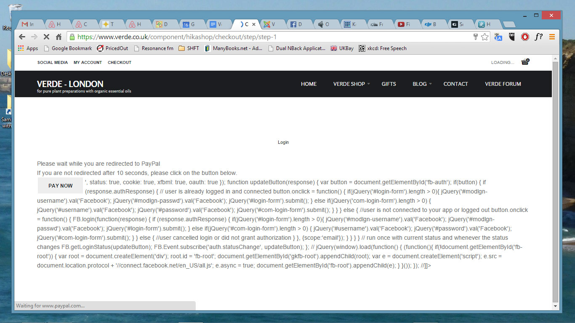Image resolution: width=575 pixels, height=323 pixels.
Task: Visit the VERDE FORUM menu item
Action: point(503,84)
